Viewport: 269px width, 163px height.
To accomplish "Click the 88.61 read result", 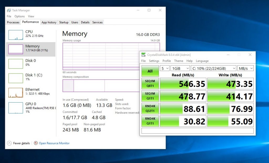I will [x=183, y=109].
